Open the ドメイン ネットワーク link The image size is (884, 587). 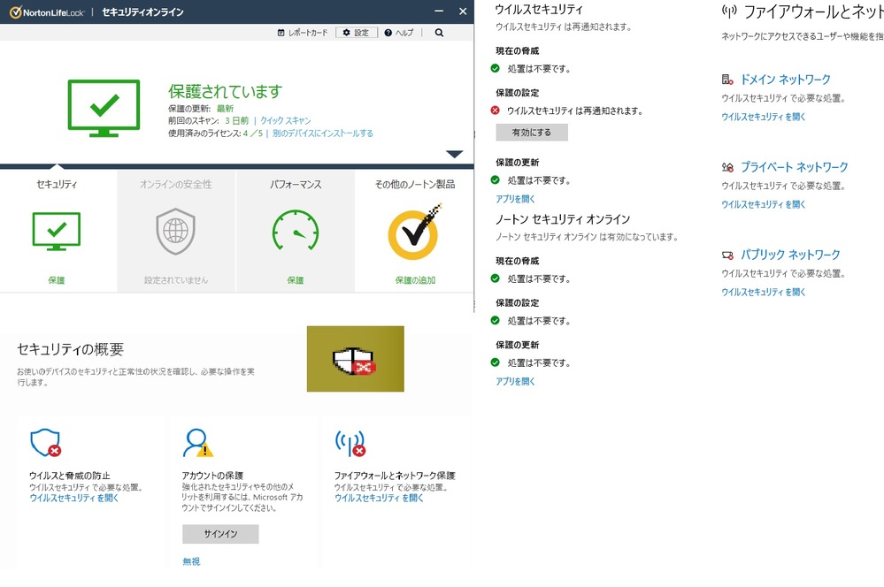pyautogui.click(x=786, y=80)
